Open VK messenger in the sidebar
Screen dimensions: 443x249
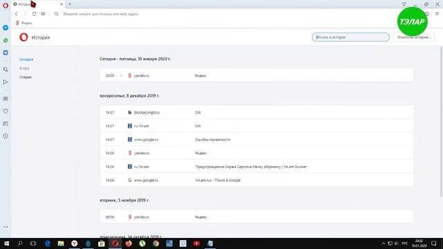(x=6, y=53)
